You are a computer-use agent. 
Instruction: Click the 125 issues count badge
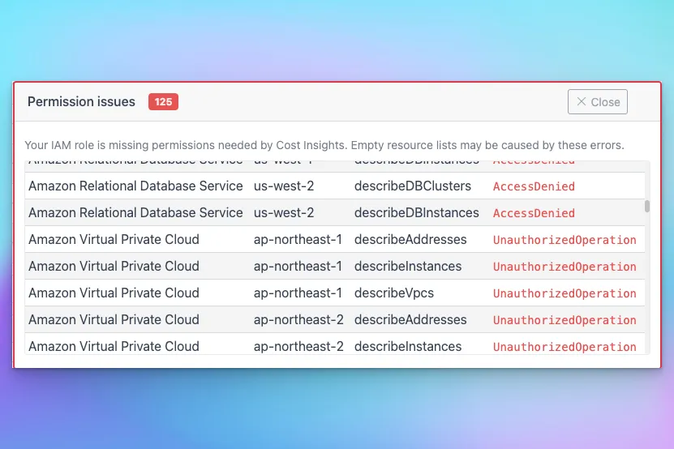pyautogui.click(x=163, y=102)
